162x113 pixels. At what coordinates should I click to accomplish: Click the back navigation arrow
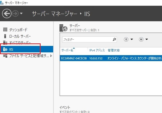(x=7, y=13)
